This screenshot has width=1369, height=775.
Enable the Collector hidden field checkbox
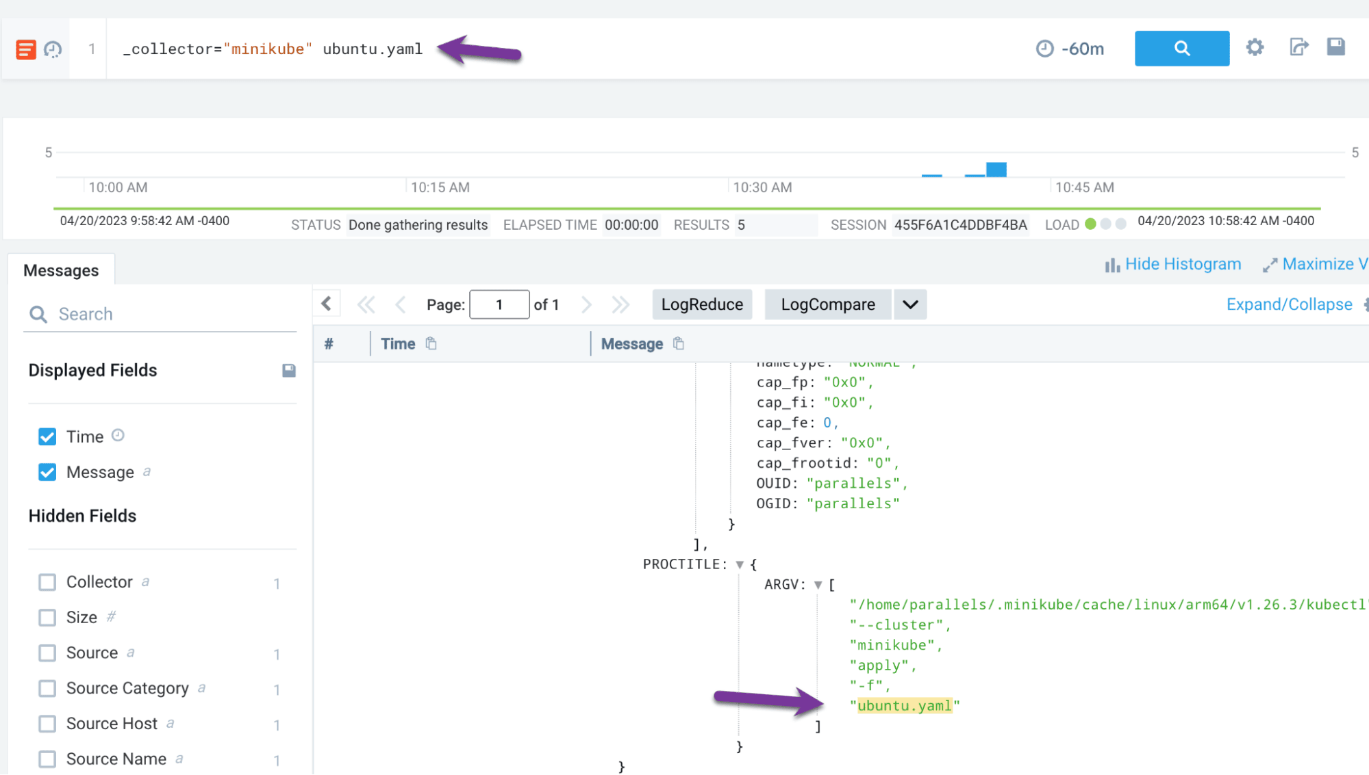[x=47, y=582]
